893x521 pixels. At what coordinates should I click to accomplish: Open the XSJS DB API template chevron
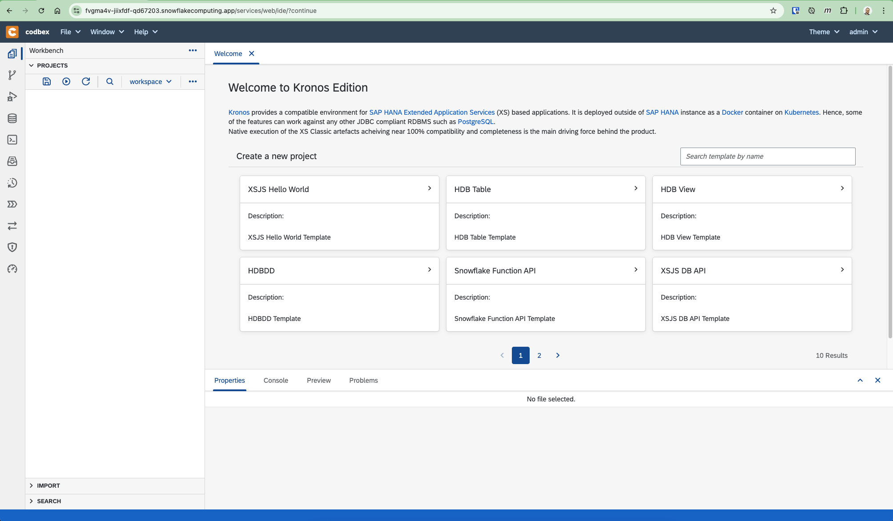point(842,270)
